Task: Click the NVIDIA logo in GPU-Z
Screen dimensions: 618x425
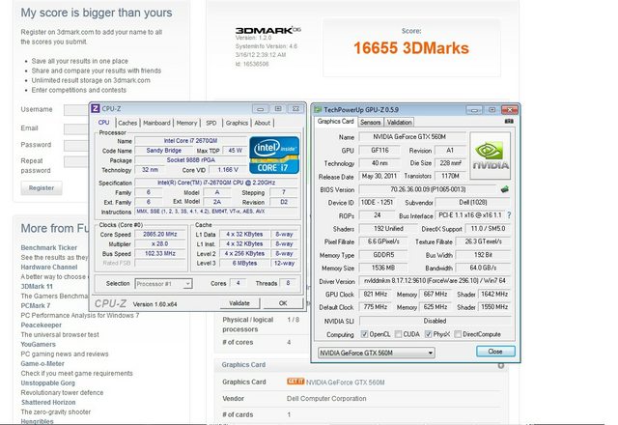Action: point(491,156)
